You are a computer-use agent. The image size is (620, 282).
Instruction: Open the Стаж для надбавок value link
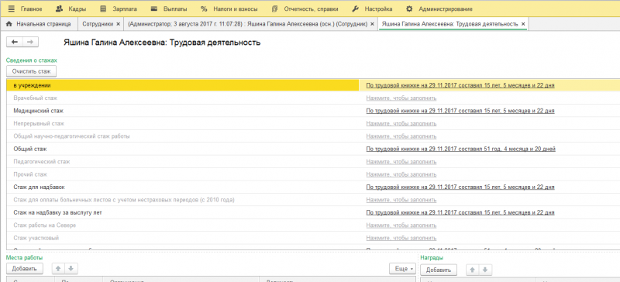click(460, 187)
